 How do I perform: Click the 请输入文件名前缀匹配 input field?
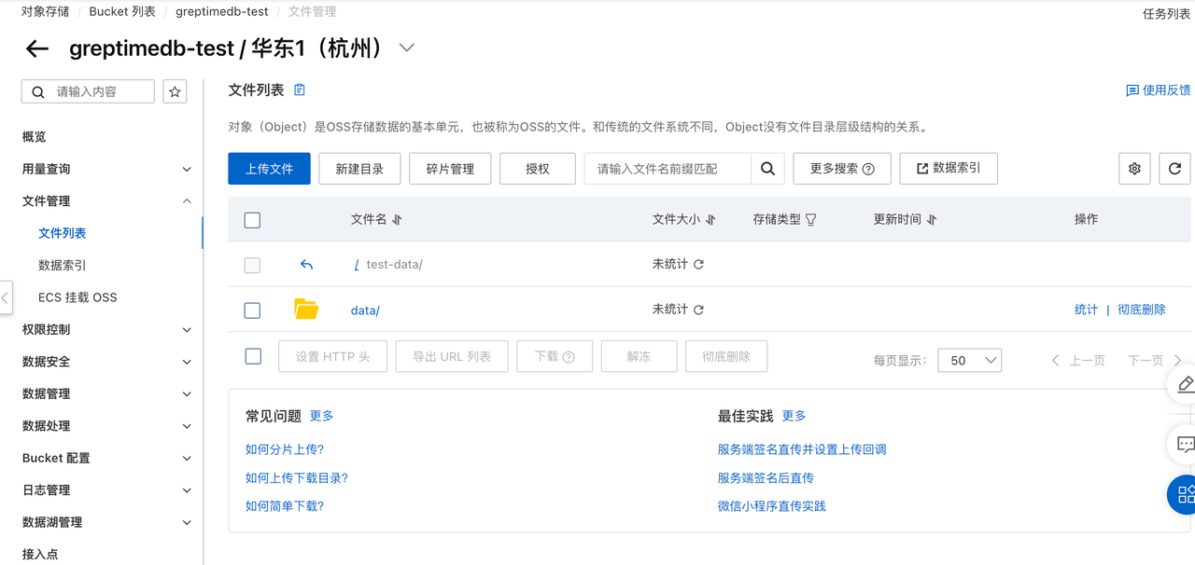(x=668, y=169)
